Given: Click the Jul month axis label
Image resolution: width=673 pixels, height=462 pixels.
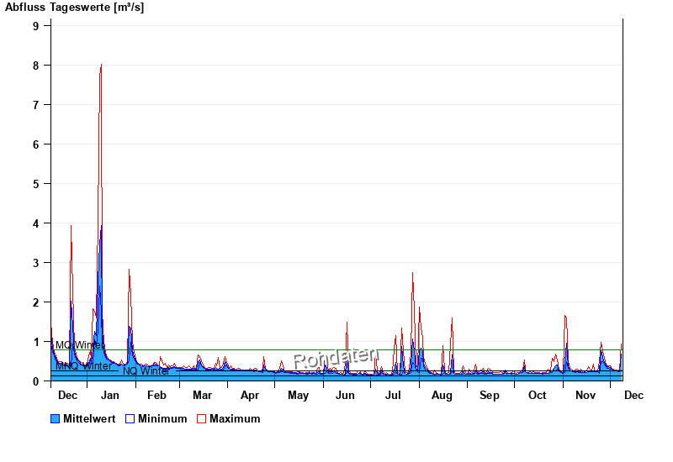Looking at the screenshot, I should click(393, 395).
